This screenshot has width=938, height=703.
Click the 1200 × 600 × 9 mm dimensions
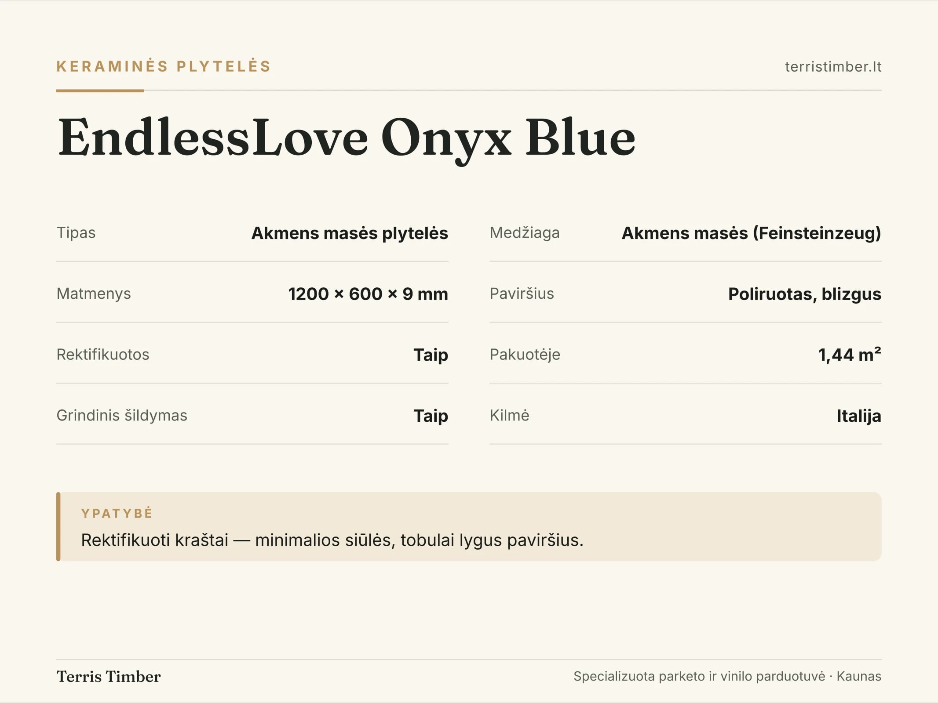pyautogui.click(x=368, y=294)
